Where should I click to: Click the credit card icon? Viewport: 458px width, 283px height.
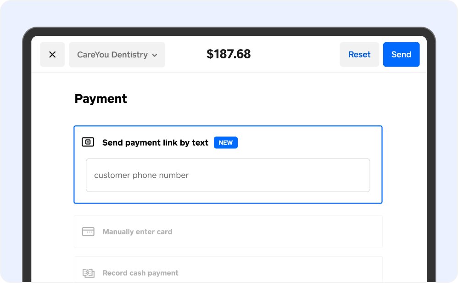coord(88,232)
